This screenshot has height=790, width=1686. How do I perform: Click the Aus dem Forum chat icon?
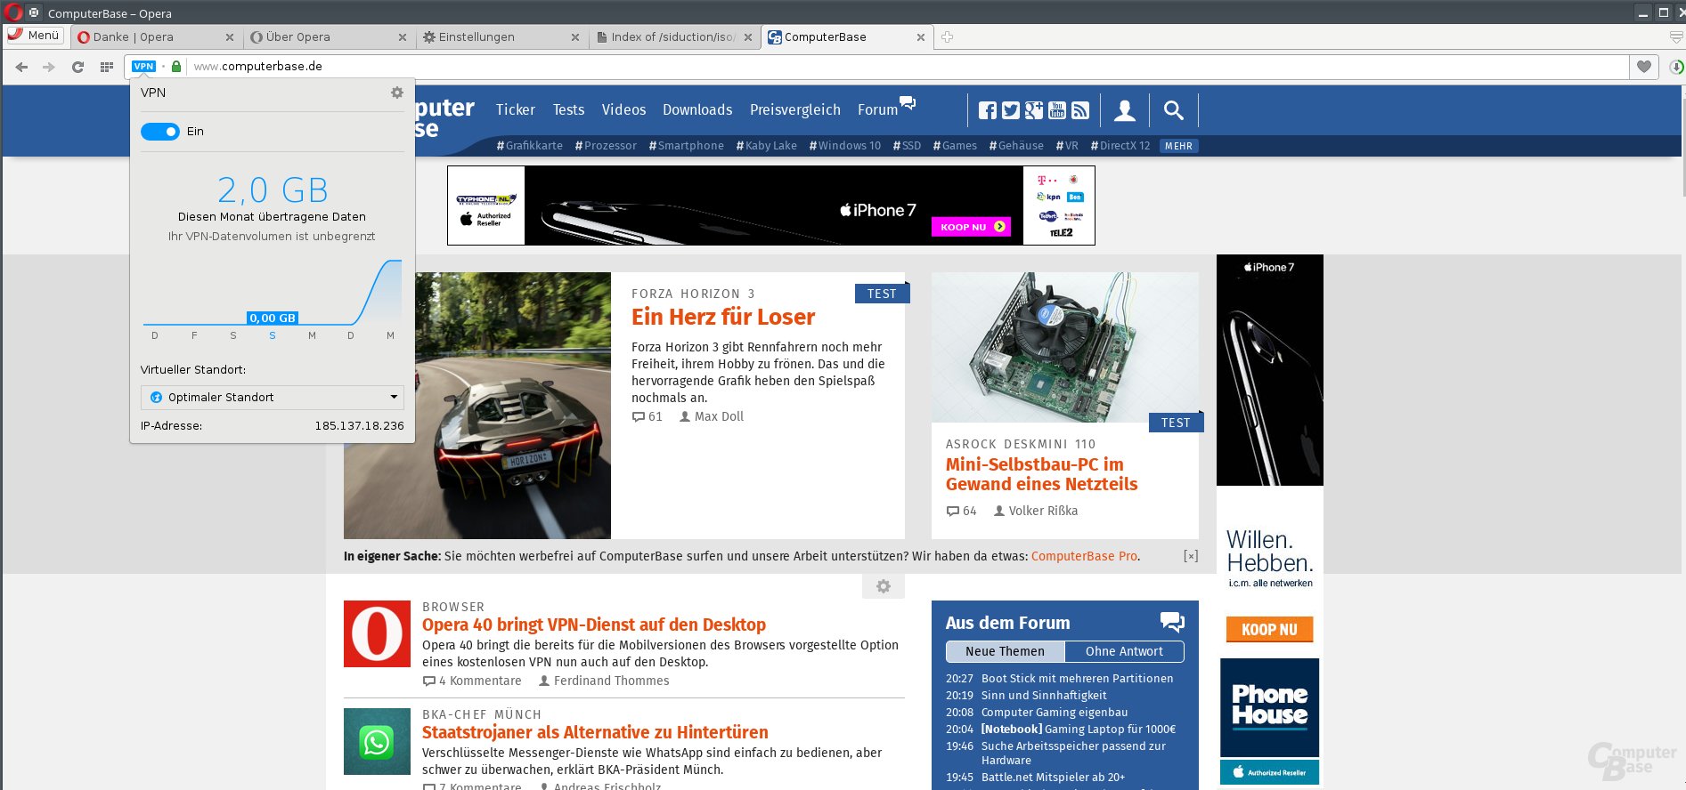(1172, 622)
